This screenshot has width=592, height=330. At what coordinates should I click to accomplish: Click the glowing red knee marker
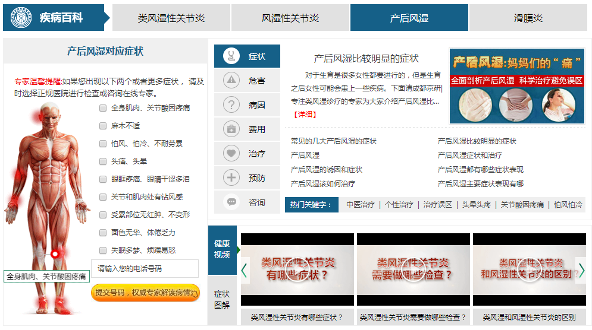click(x=55, y=254)
